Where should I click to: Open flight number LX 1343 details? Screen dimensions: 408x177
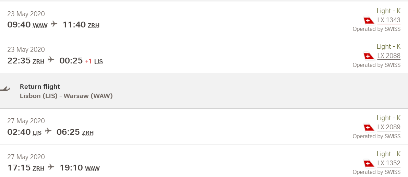tap(389, 20)
